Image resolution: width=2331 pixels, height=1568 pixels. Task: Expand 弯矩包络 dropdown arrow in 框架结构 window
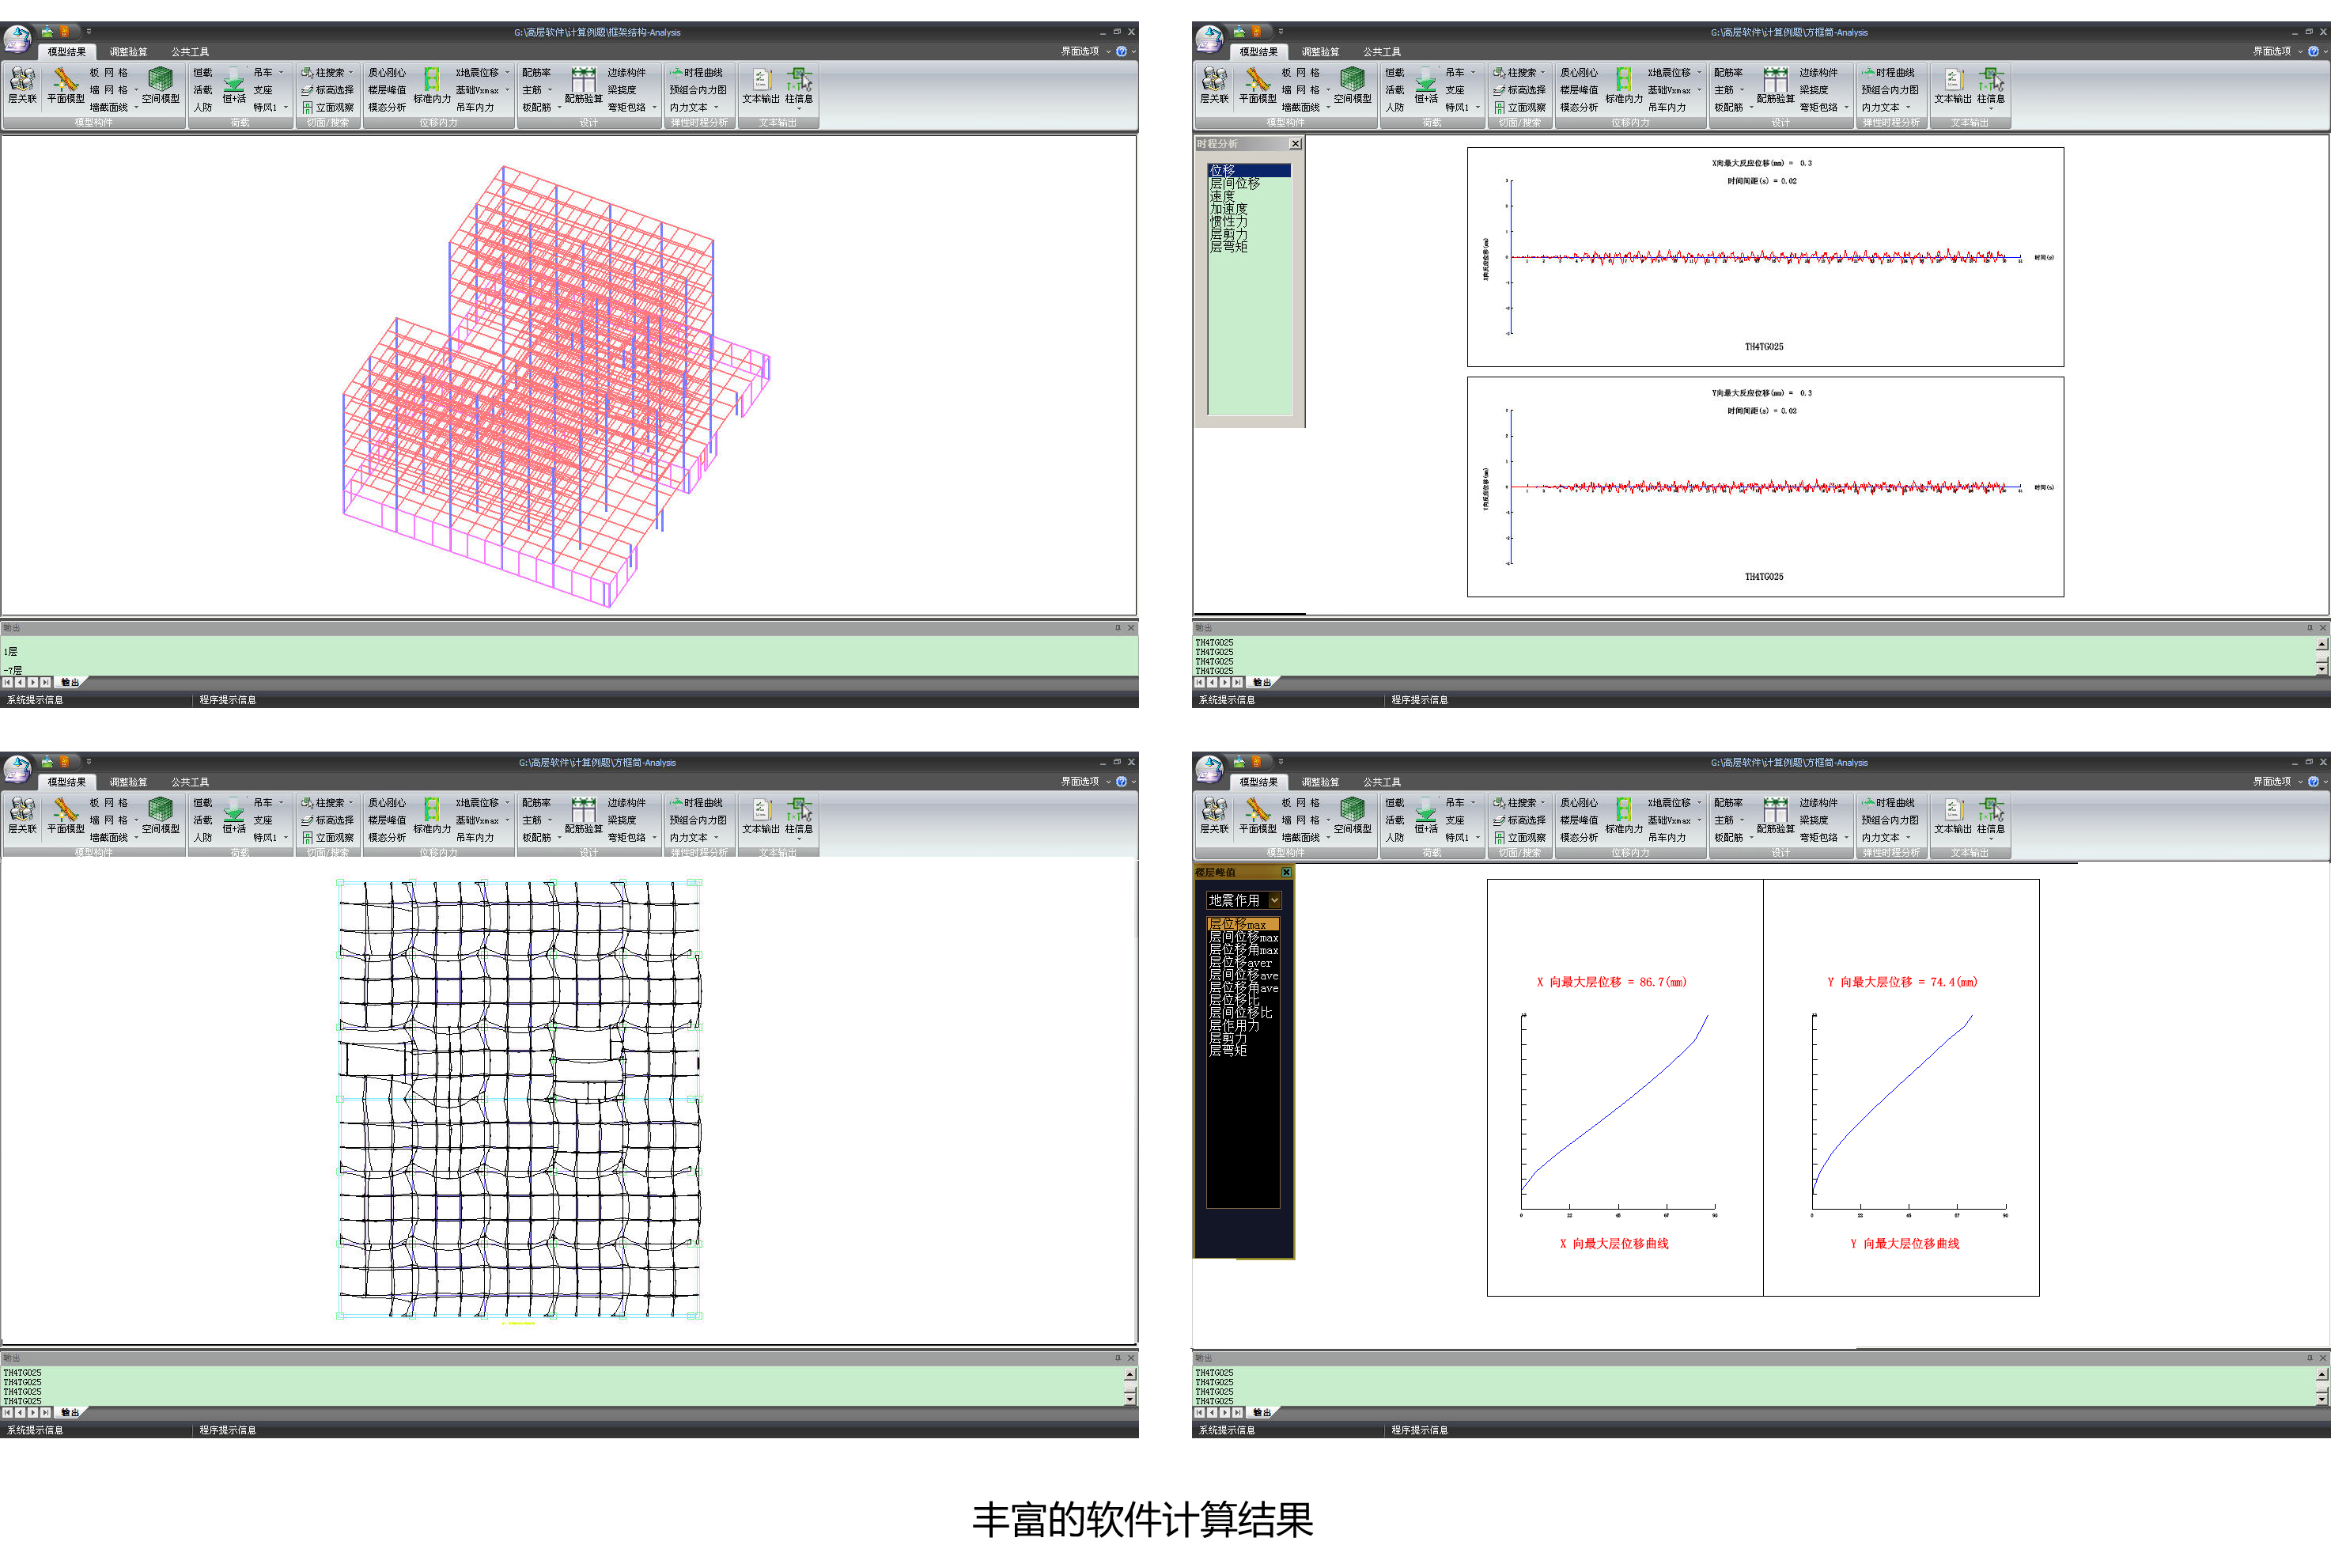(655, 107)
